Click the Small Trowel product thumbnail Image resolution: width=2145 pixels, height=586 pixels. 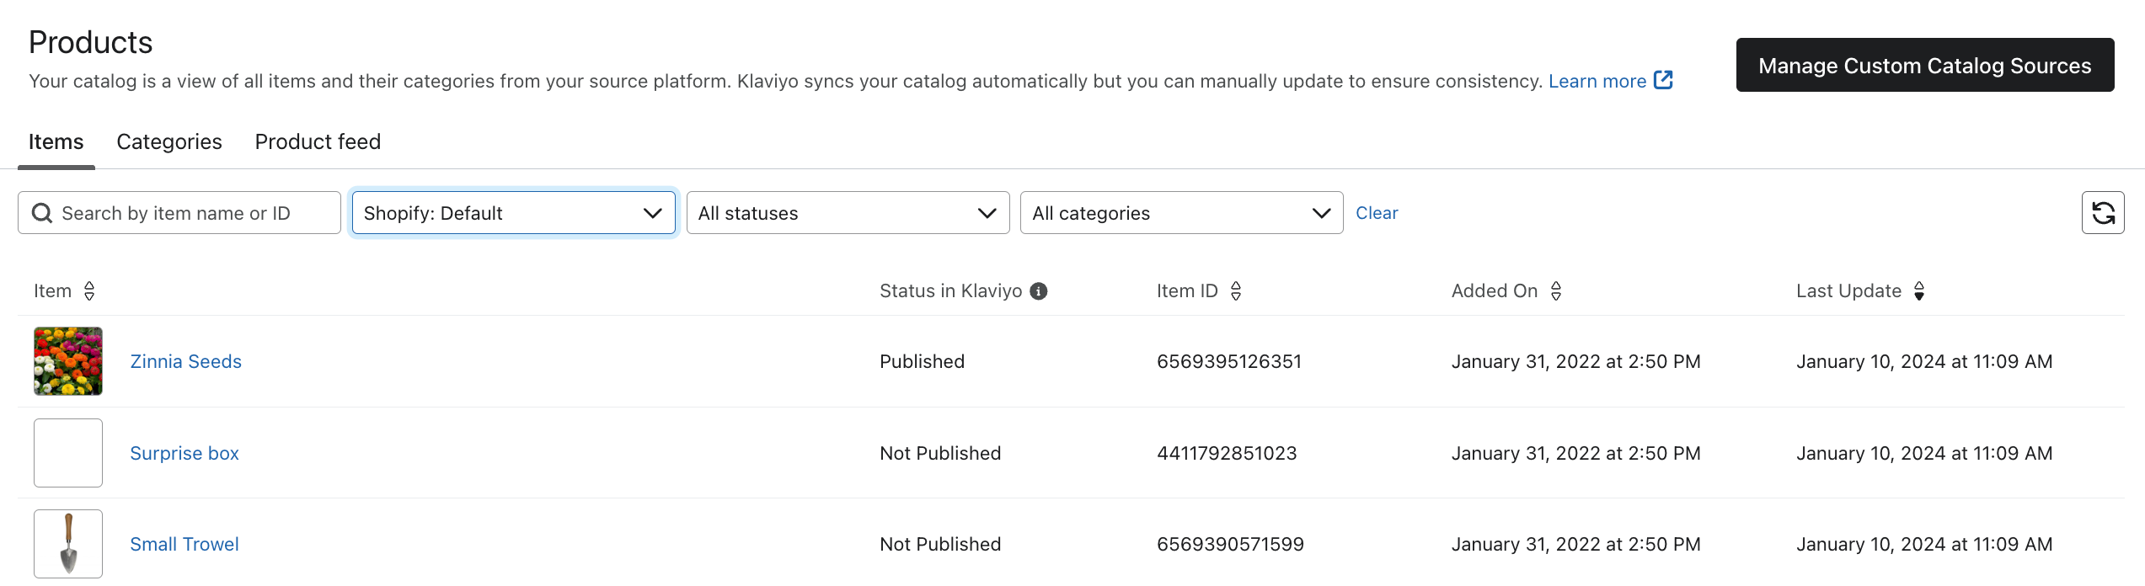point(68,543)
